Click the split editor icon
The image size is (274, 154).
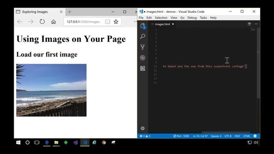[x=249, y=24]
